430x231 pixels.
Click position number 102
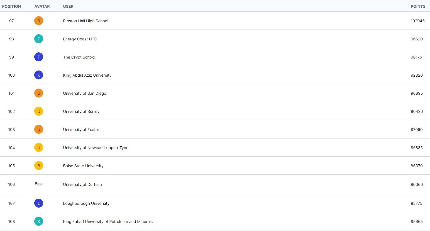11,111
